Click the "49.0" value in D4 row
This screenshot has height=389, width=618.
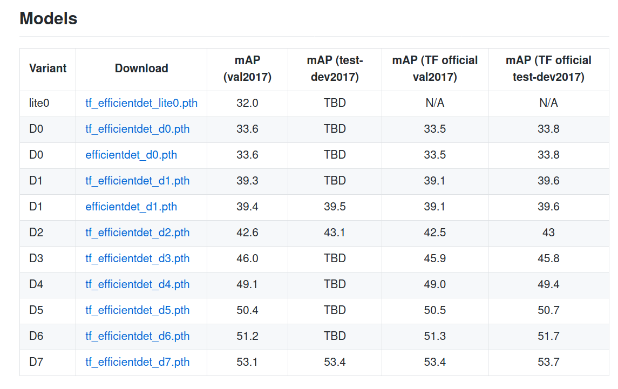click(x=435, y=284)
